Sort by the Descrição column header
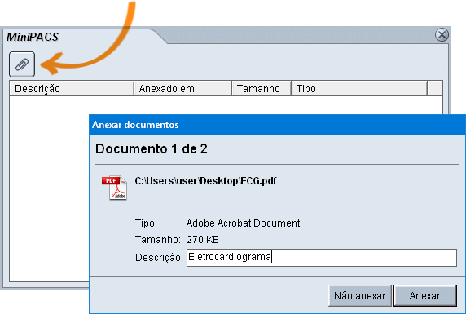466x314 pixels. click(72, 89)
